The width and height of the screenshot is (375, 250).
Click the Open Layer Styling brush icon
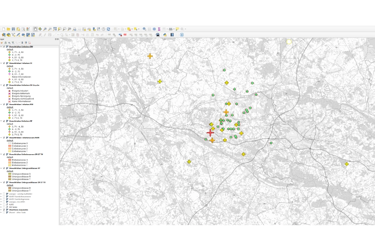click(x=2, y=42)
